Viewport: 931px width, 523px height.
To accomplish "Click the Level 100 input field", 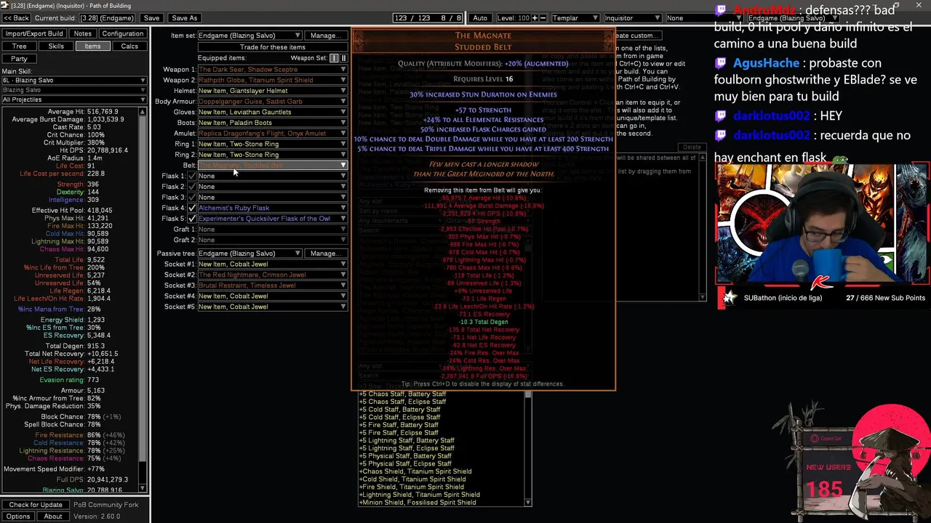I will [x=514, y=18].
